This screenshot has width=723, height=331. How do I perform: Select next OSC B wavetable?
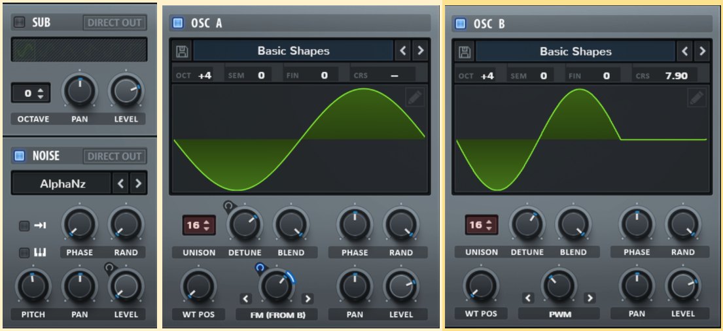coord(702,51)
